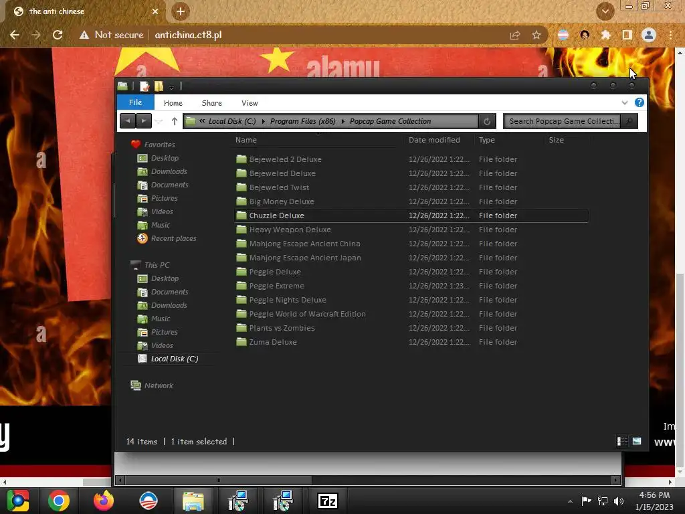Open Firefox from the taskbar
685x514 pixels.
pyautogui.click(x=104, y=501)
